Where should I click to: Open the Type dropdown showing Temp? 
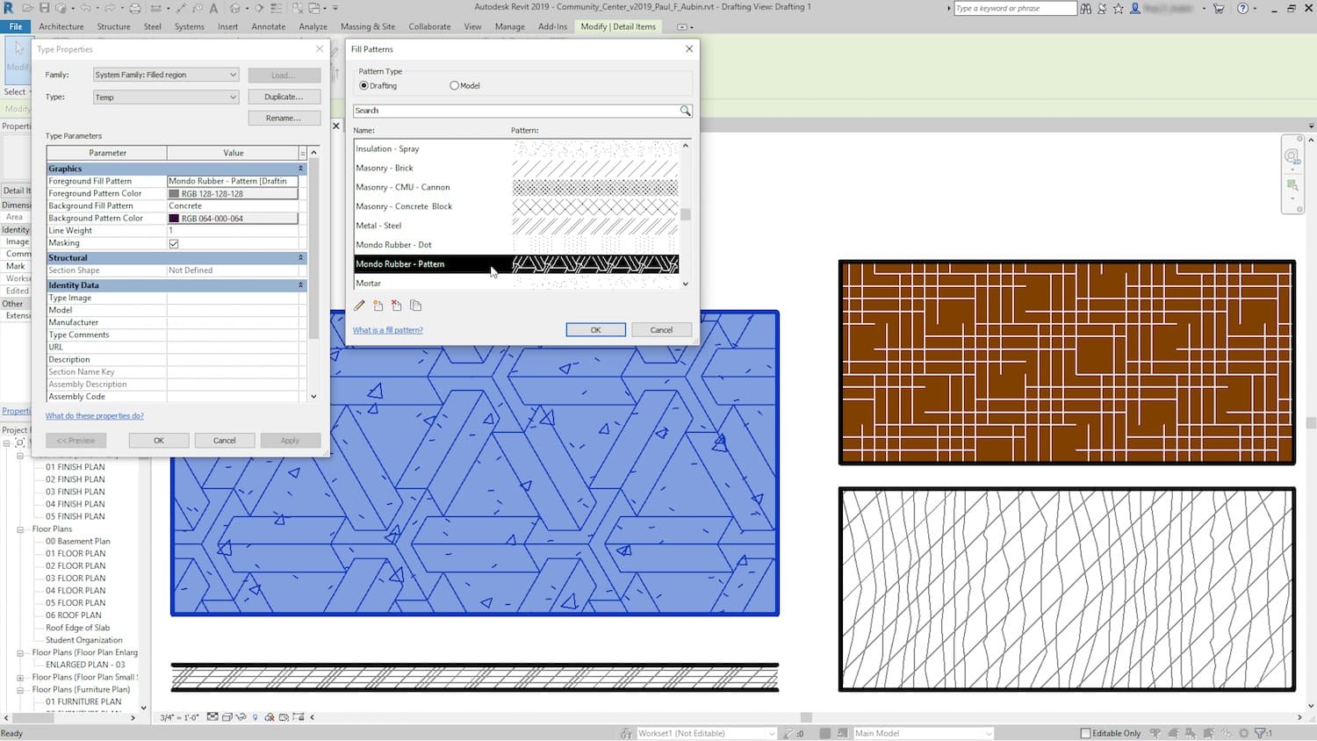coord(166,97)
